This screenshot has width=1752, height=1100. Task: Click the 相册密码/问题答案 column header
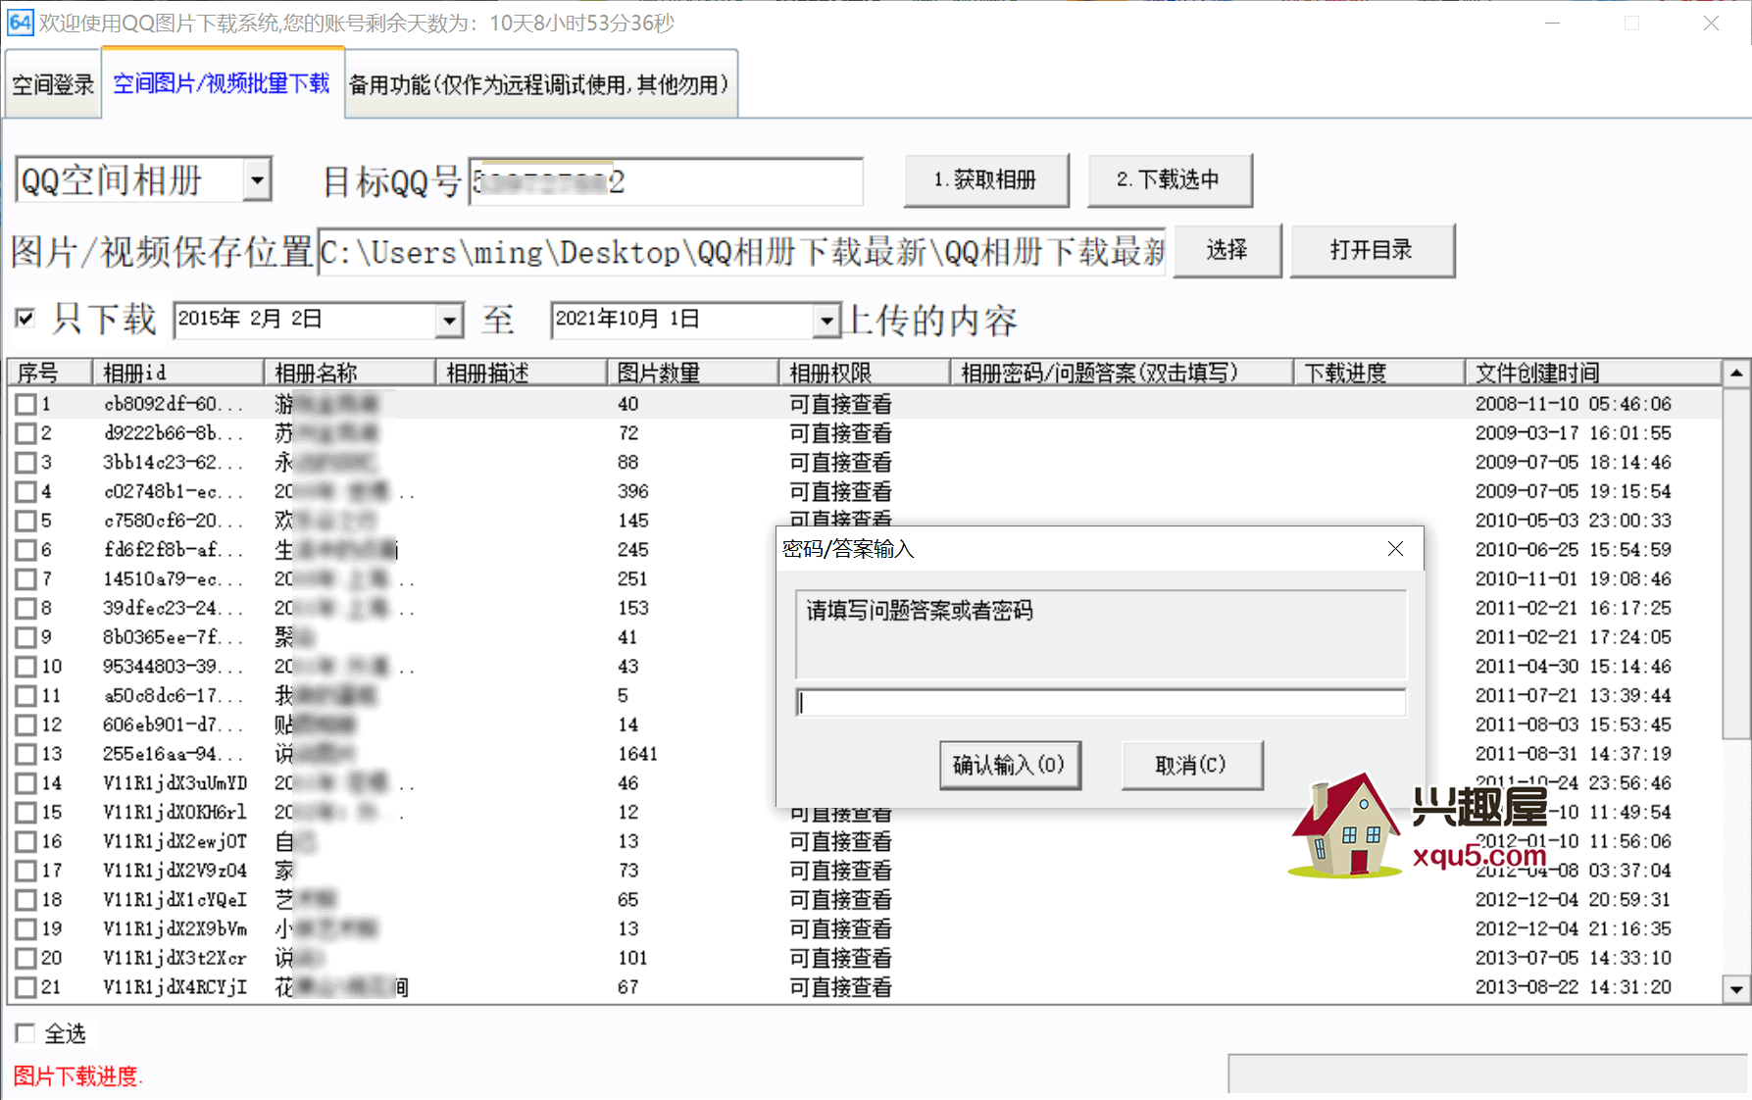(1122, 373)
